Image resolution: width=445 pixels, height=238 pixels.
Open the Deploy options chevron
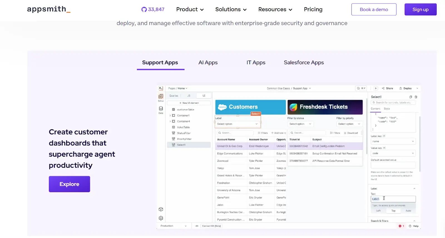[x=417, y=88]
